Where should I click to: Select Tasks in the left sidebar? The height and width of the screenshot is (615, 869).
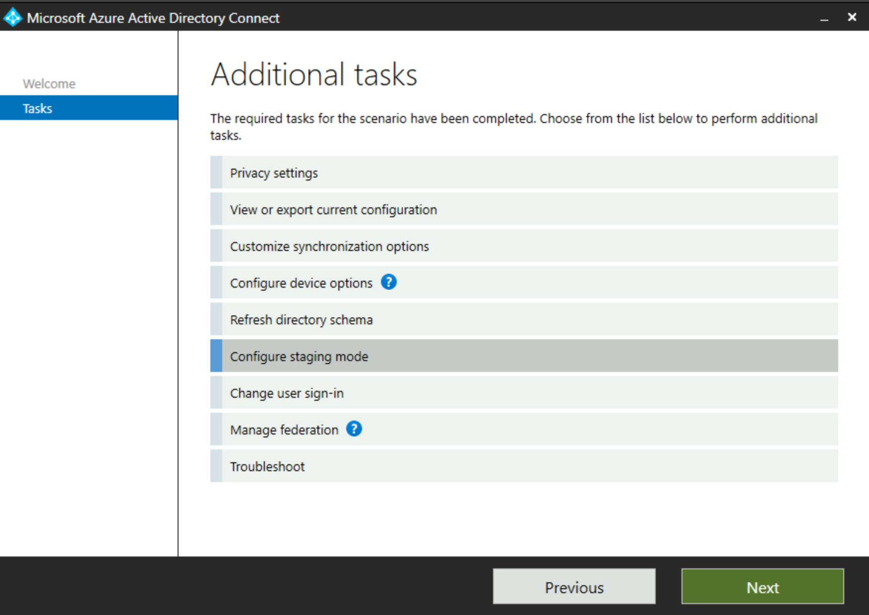37,108
